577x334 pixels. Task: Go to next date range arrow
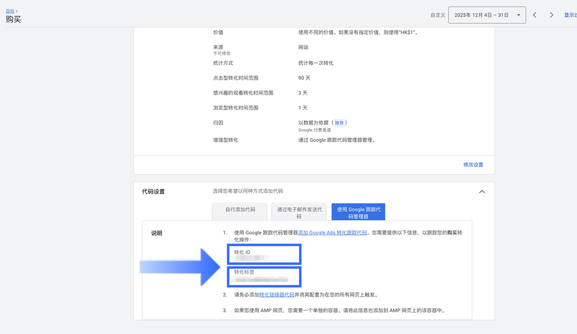pyautogui.click(x=552, y=15)
